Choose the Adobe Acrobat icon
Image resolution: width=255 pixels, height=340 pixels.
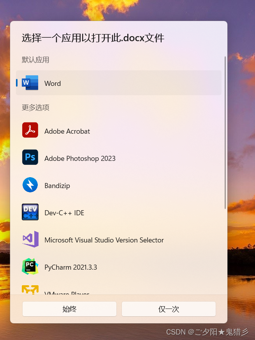pos(30,130)
